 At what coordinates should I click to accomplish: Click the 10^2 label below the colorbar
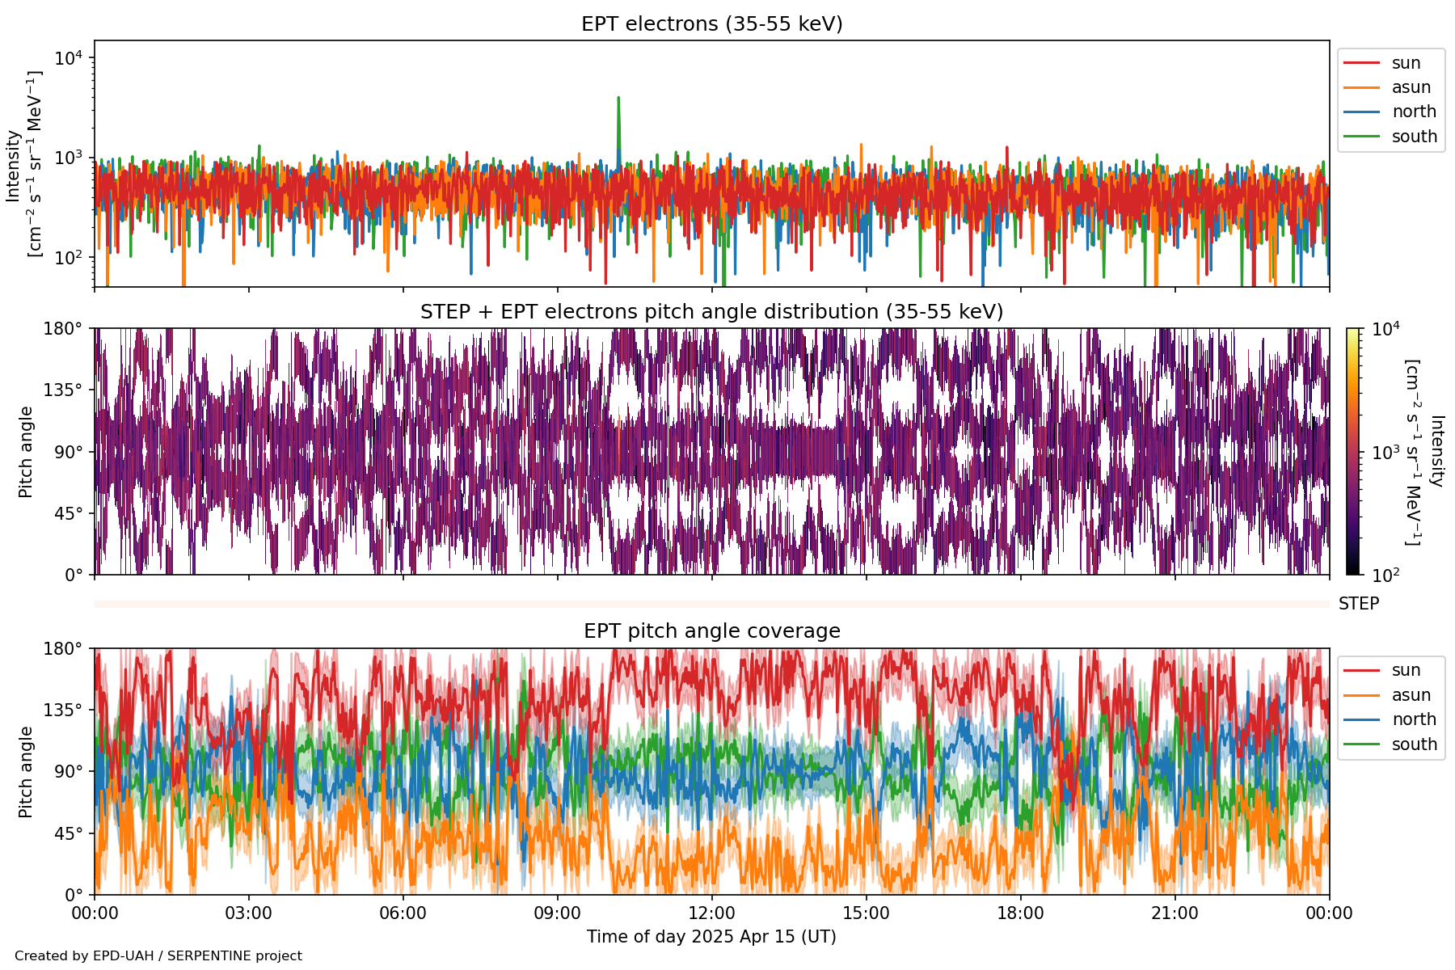tap(1385, 576)
